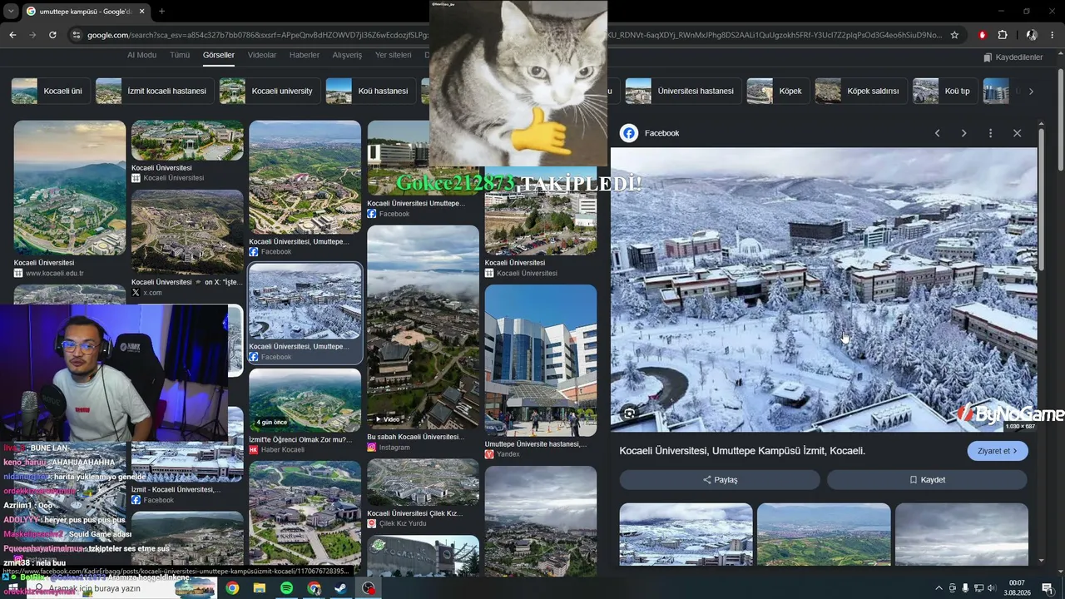Switch to the AI Modu tab
This screenshot has height=599, width=1065.
tap(141, 55)
